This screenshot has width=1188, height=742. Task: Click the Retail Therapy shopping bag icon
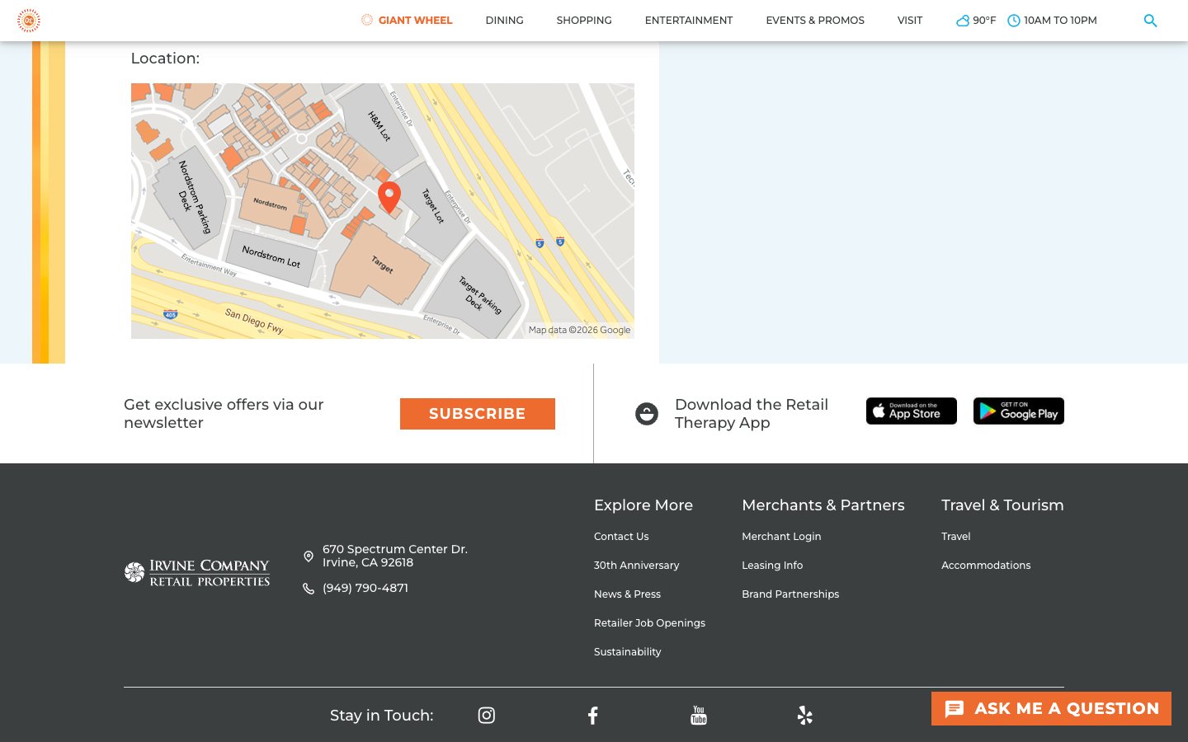click(x=647, y=413)
